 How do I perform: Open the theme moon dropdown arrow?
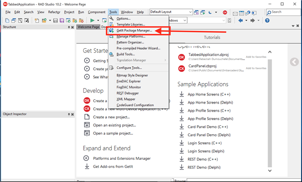[x=216, y=13]
